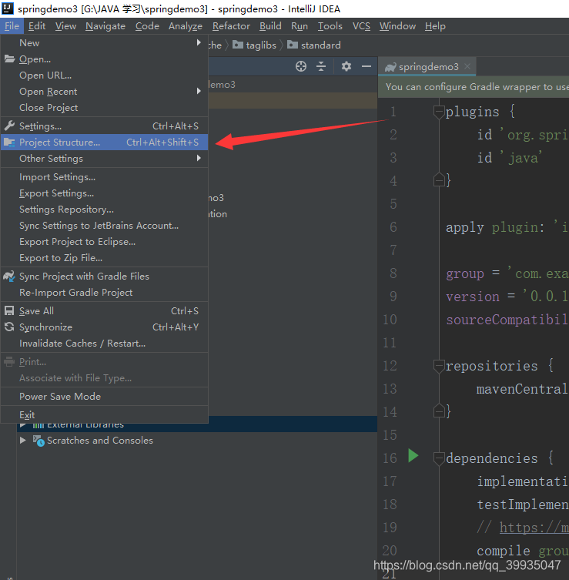Open the Analyze menu
569x580 pixels.
[186, 26]
